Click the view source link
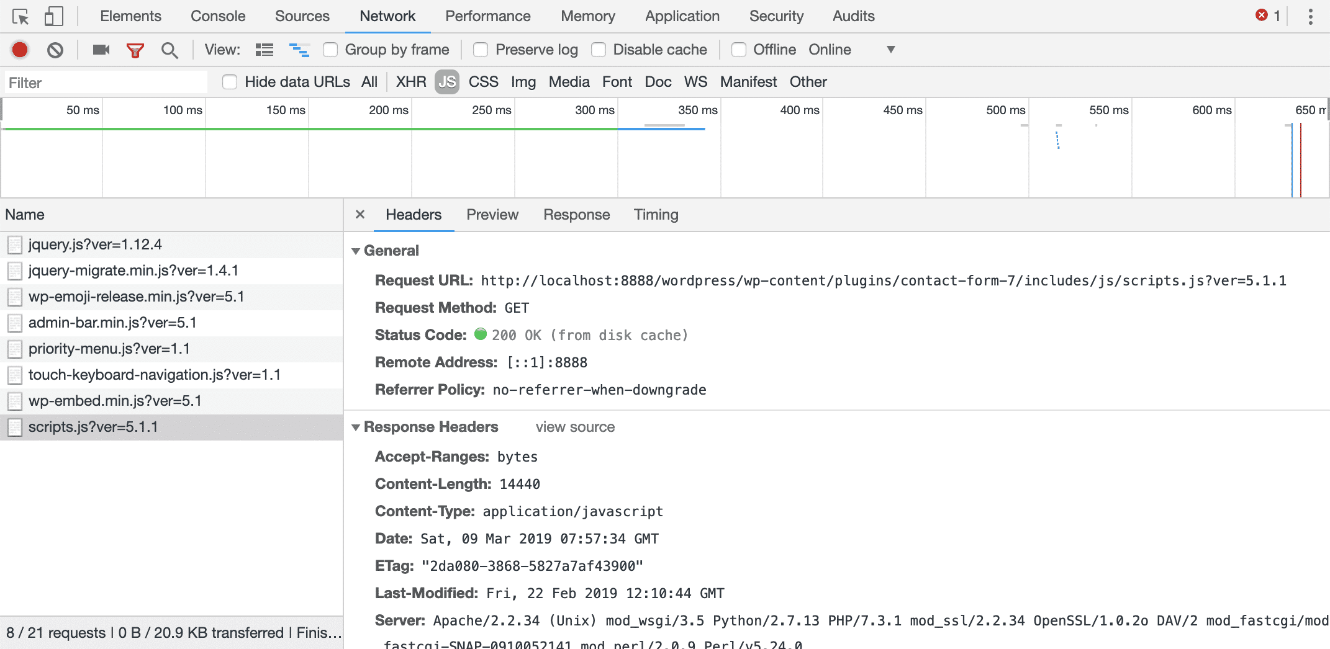This screenshot has width=1330, height=649. coord(574,427)
